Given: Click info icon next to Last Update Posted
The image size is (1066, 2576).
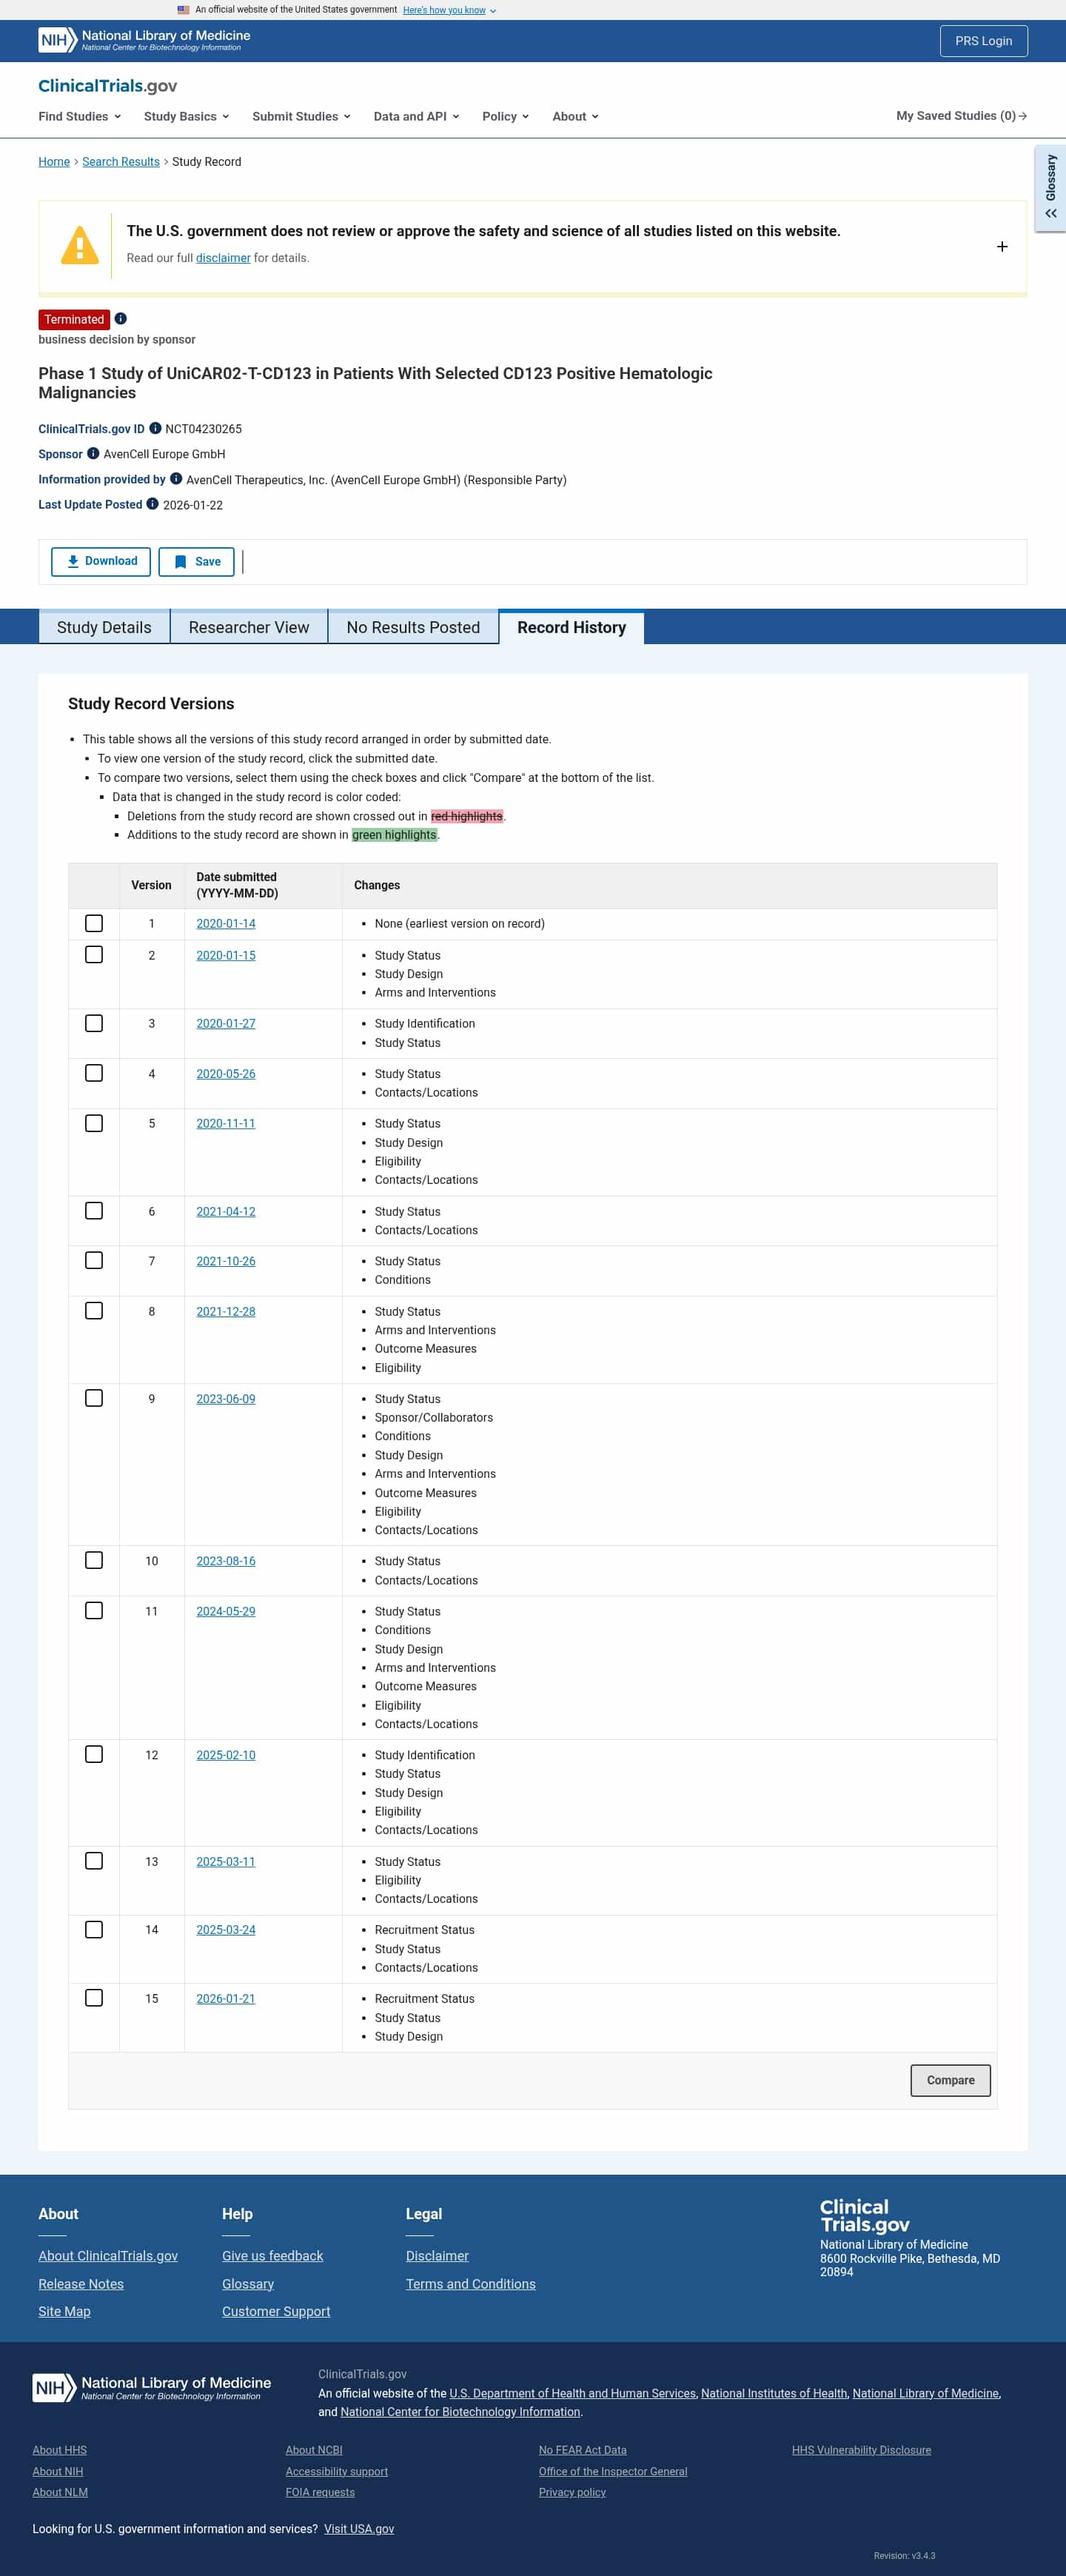Looking at the screenshot, I should 153,504.
